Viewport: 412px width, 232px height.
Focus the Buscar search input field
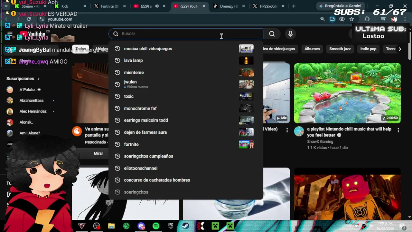point(186,34)
